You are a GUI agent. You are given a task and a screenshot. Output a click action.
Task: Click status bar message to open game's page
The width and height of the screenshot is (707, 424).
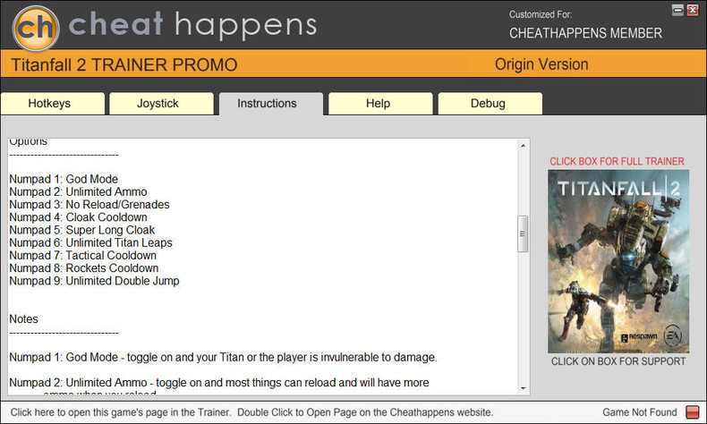point(251,412)
